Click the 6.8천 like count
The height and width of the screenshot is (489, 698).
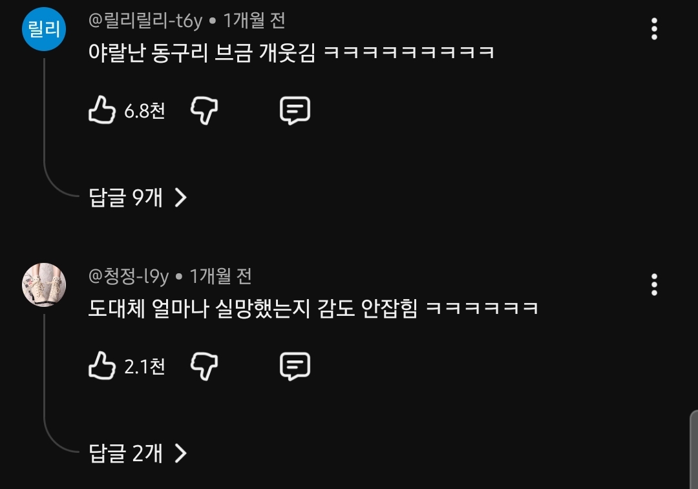[x=145, y=110]
